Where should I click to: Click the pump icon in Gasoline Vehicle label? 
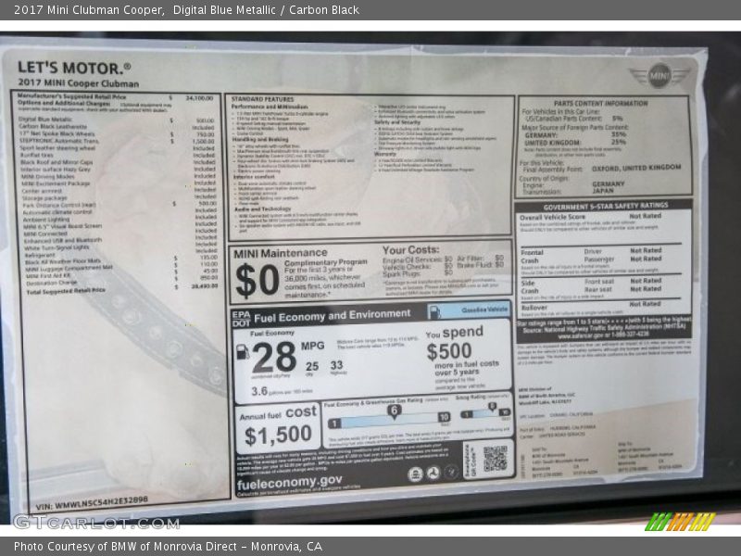(x=434, y=311)
